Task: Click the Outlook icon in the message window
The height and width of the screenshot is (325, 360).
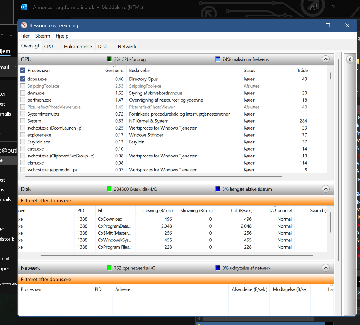Action: 24,7
